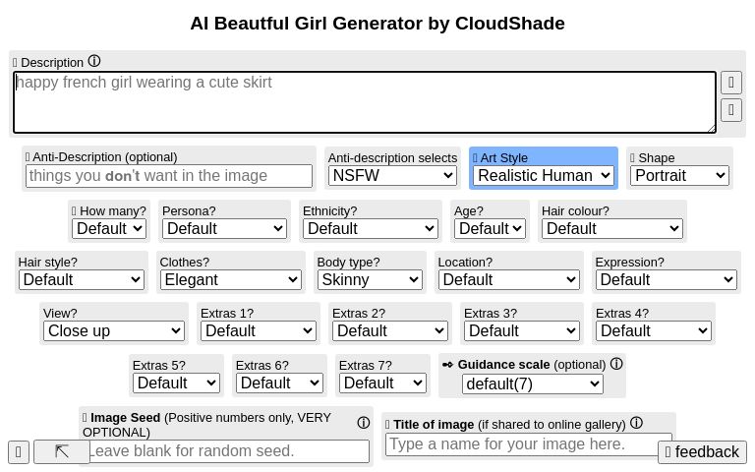This screenshot has height=472, width=755.
Task: Open the Art Style dropdown
Action: point(544,176)
